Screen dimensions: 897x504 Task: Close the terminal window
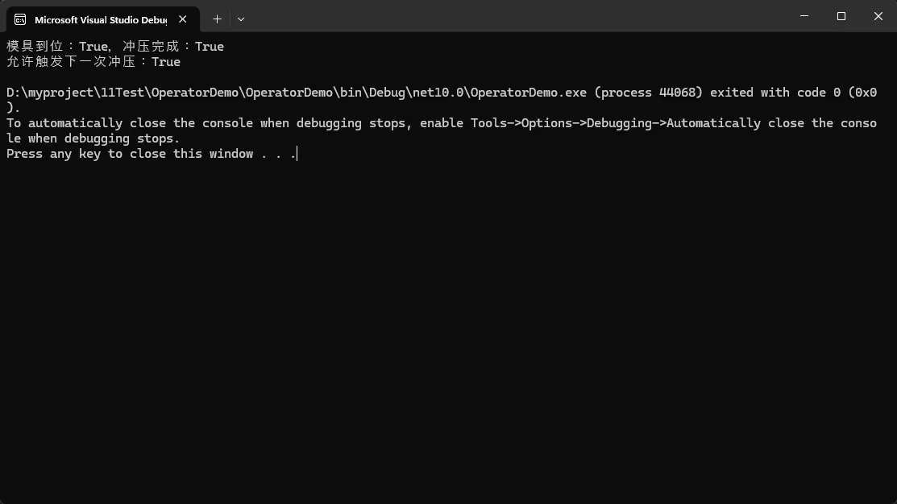pos(878,16)
